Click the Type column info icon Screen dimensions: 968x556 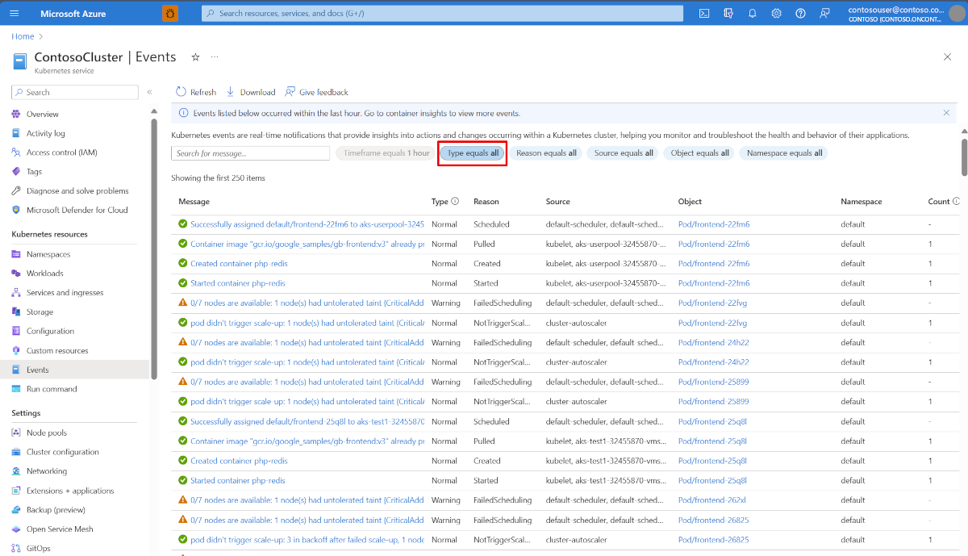(x=455, y=202)
